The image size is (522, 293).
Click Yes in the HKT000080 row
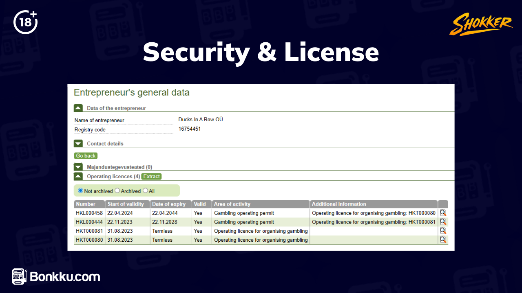click(198, 240)
